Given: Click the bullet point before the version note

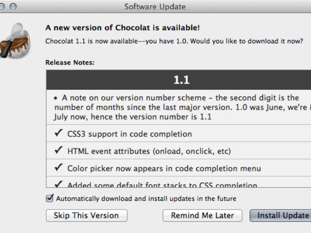Looking at the screenshot, I should 56,98.
